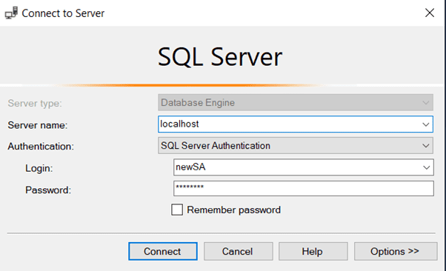Click the SQL Server banner heading

coord(220,58)
